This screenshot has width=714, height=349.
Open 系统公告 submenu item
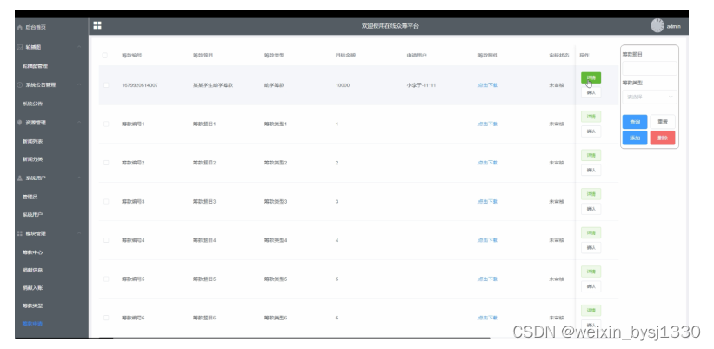(x=33, y=104)
